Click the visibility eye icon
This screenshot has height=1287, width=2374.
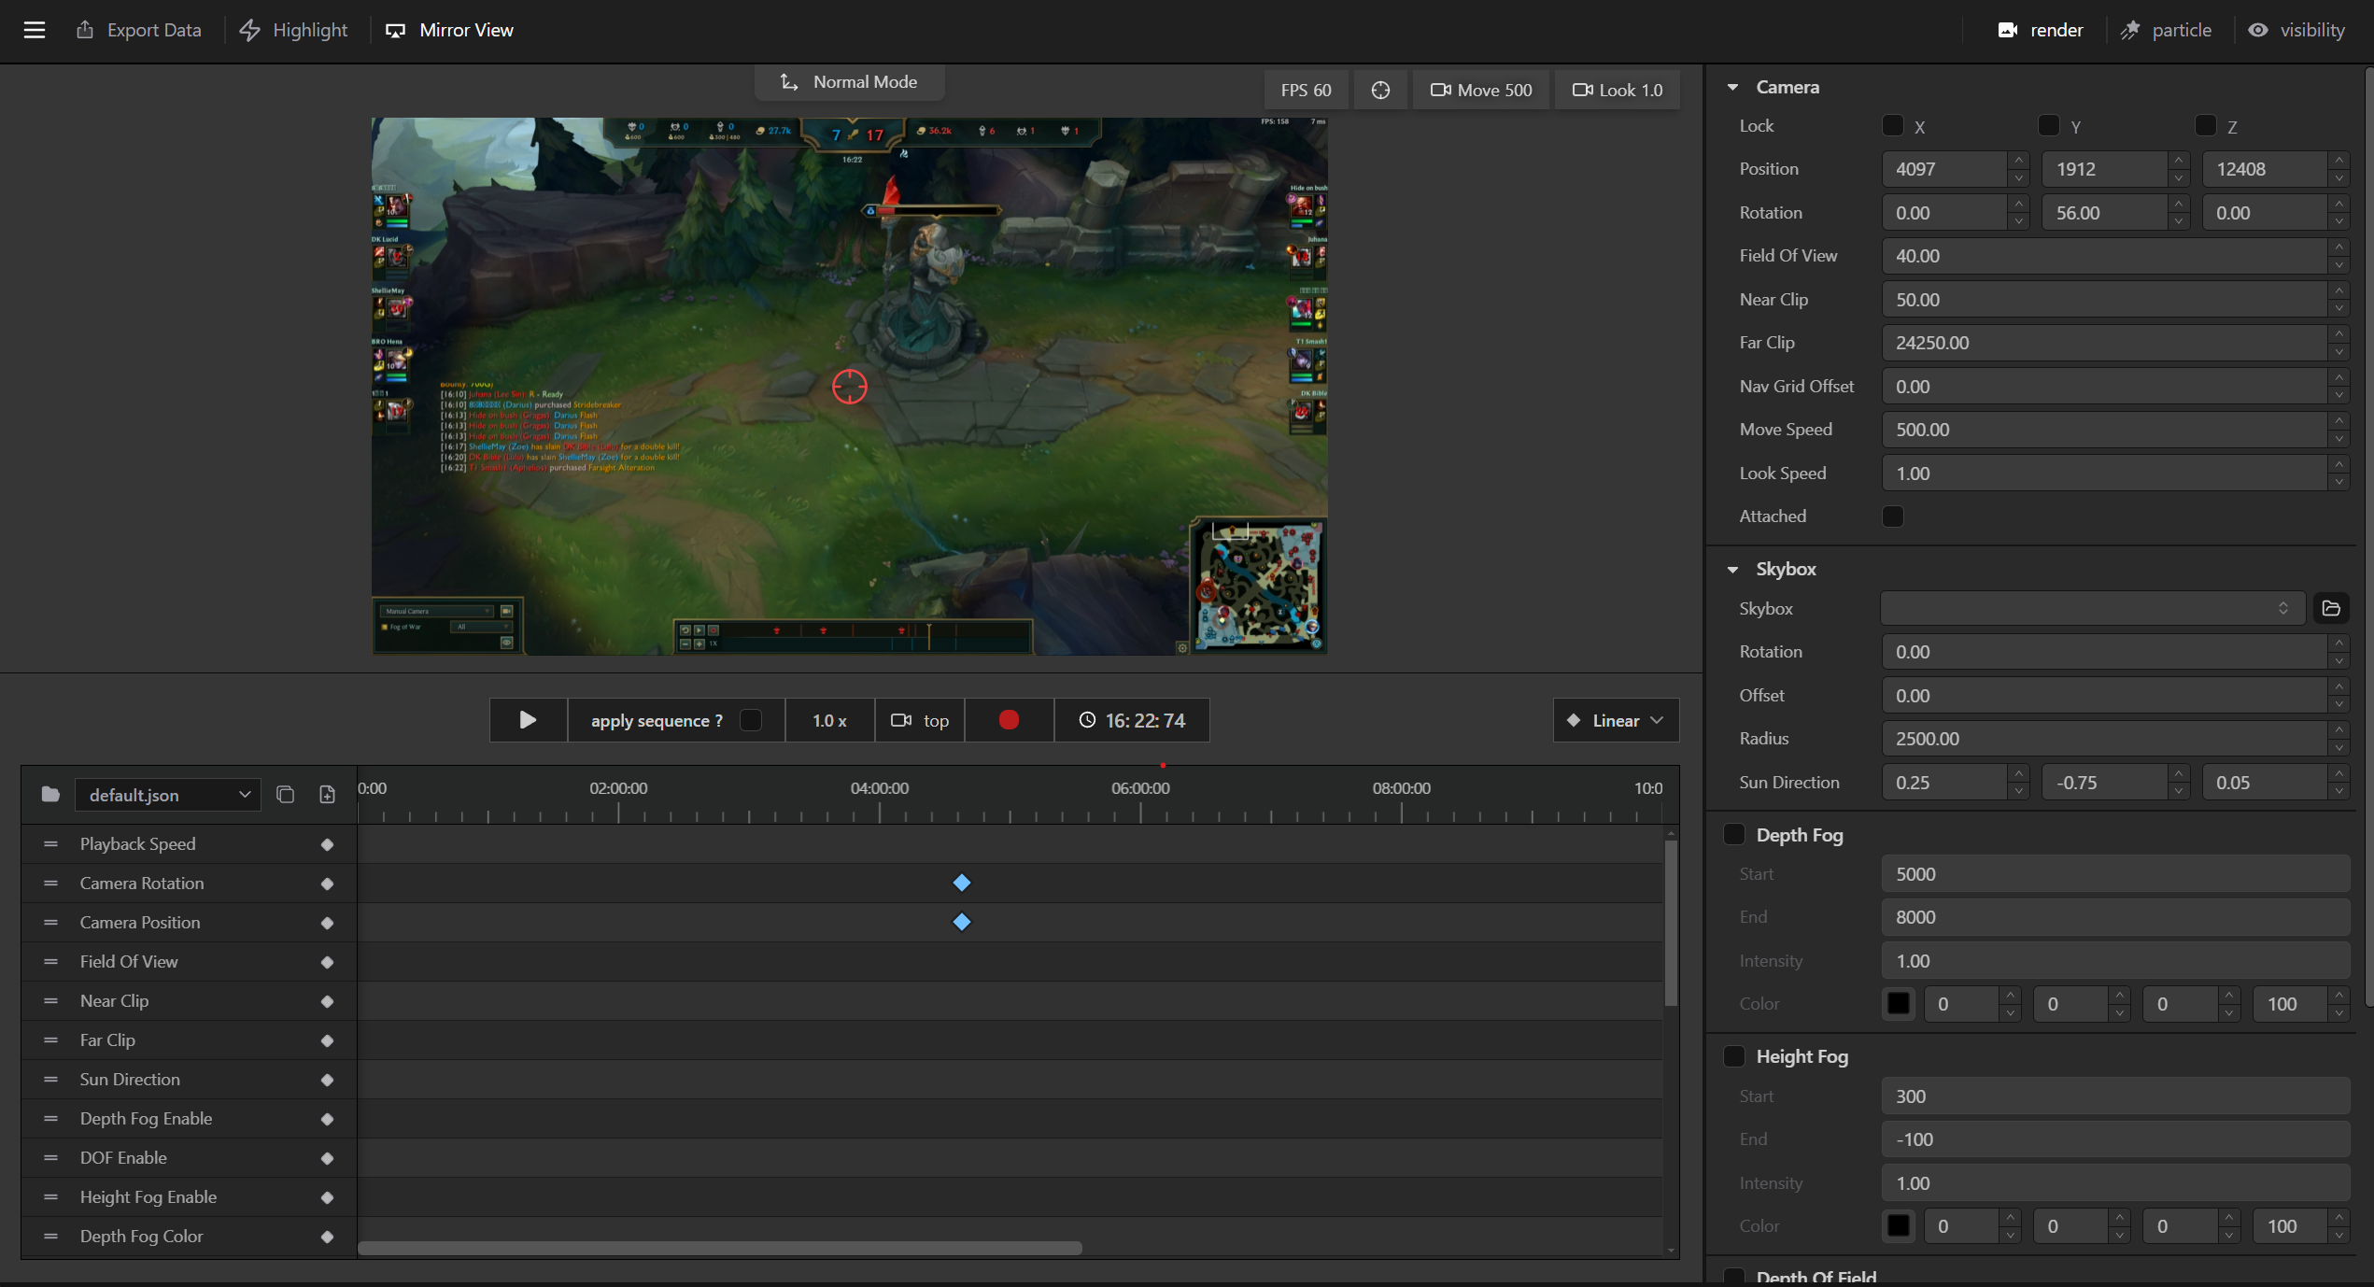(2260, 30)
